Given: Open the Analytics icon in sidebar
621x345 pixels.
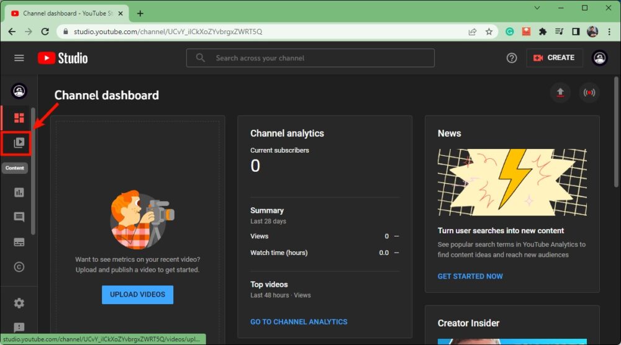Looking at the screenshot, I should [x=19, y=192].
